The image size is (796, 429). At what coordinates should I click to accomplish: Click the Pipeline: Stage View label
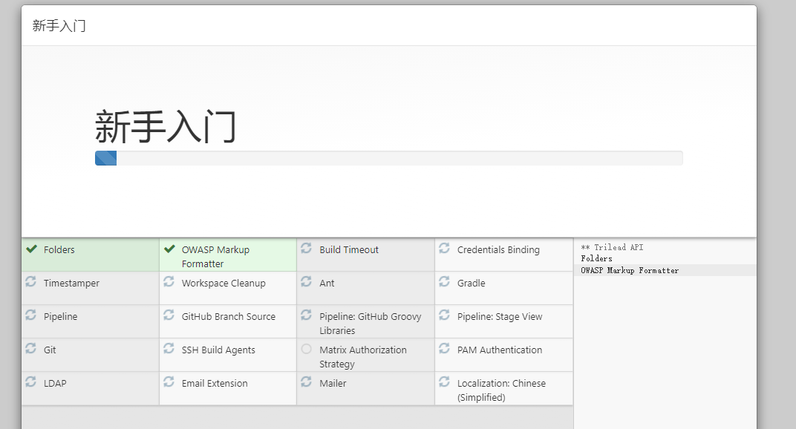[x=500, y=317]
